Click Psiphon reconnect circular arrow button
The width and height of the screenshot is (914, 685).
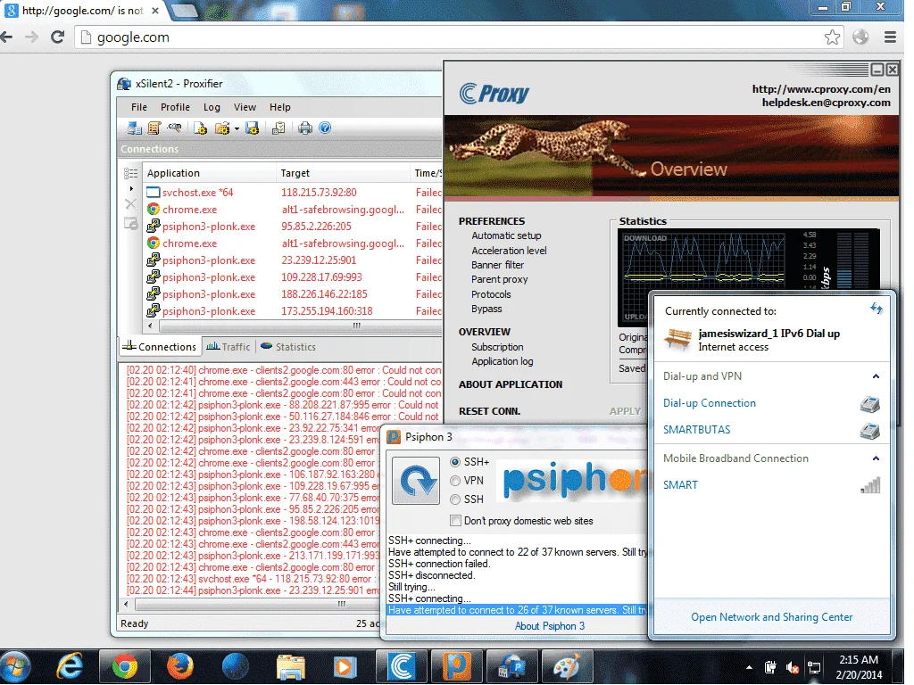[416, 481]
